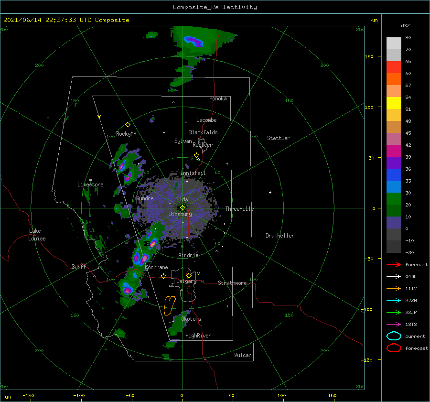Screen dimensions: 430x402
Task: Select the Innisfail label
Action: pos(193,173)
